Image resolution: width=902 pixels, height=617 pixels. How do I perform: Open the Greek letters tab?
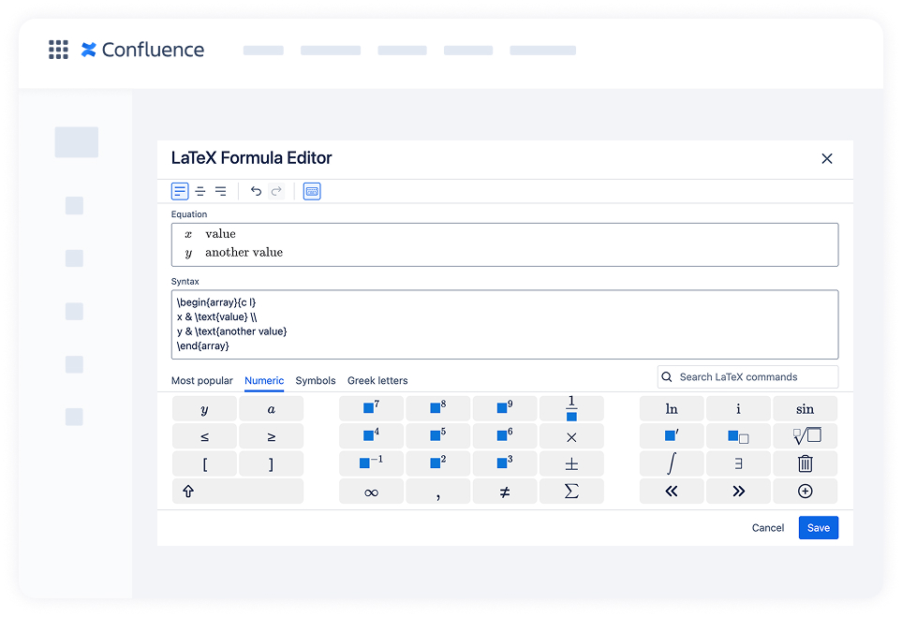click(377, 381)
